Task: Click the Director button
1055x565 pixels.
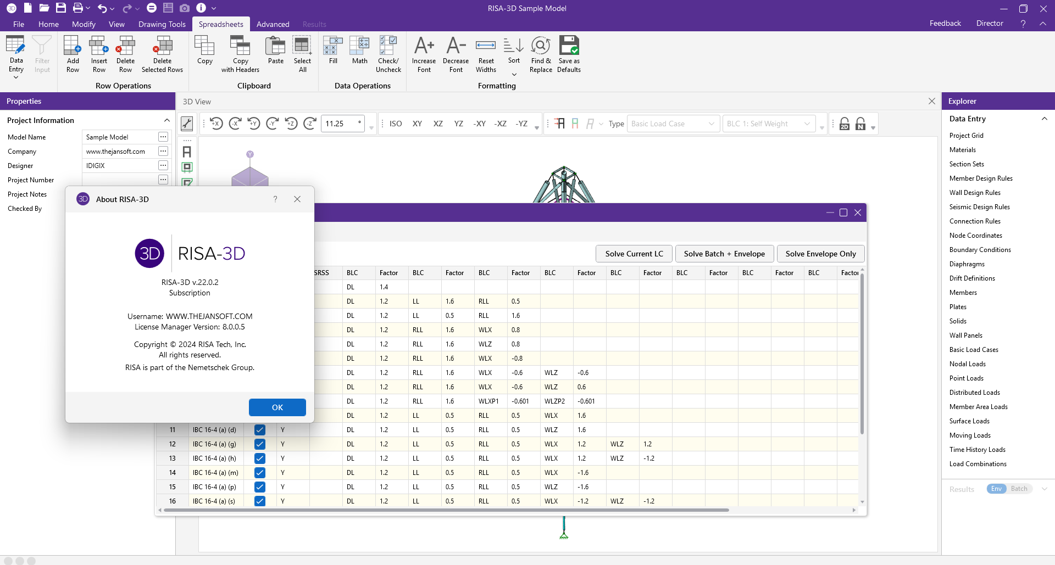Action: click(990, 23)
